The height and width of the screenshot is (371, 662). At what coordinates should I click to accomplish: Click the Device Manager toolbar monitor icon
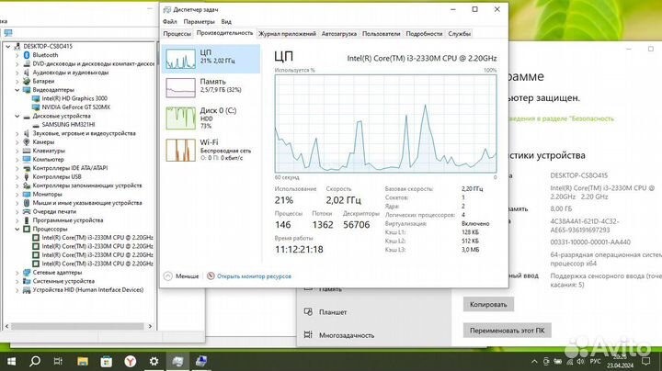8,33
